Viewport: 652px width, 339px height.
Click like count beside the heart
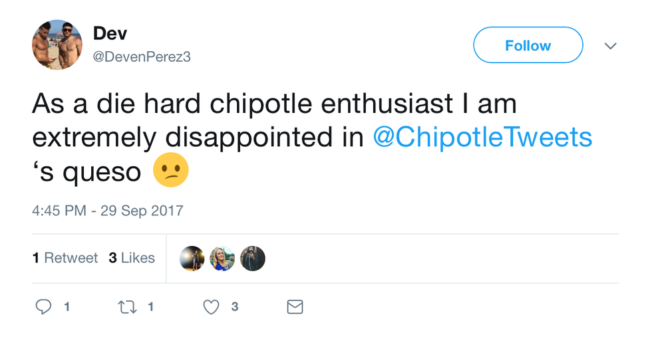click(x=235, y=306)
